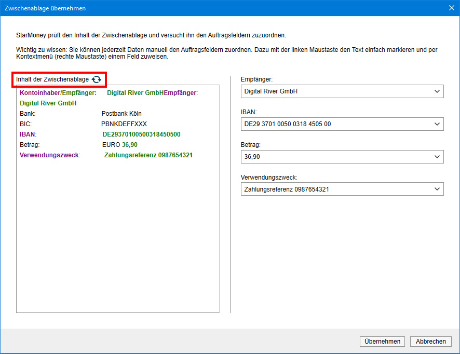
Task: Expand the Empfänger dropdown arrow
Action: pyautogui.click(x=437, y=91)
